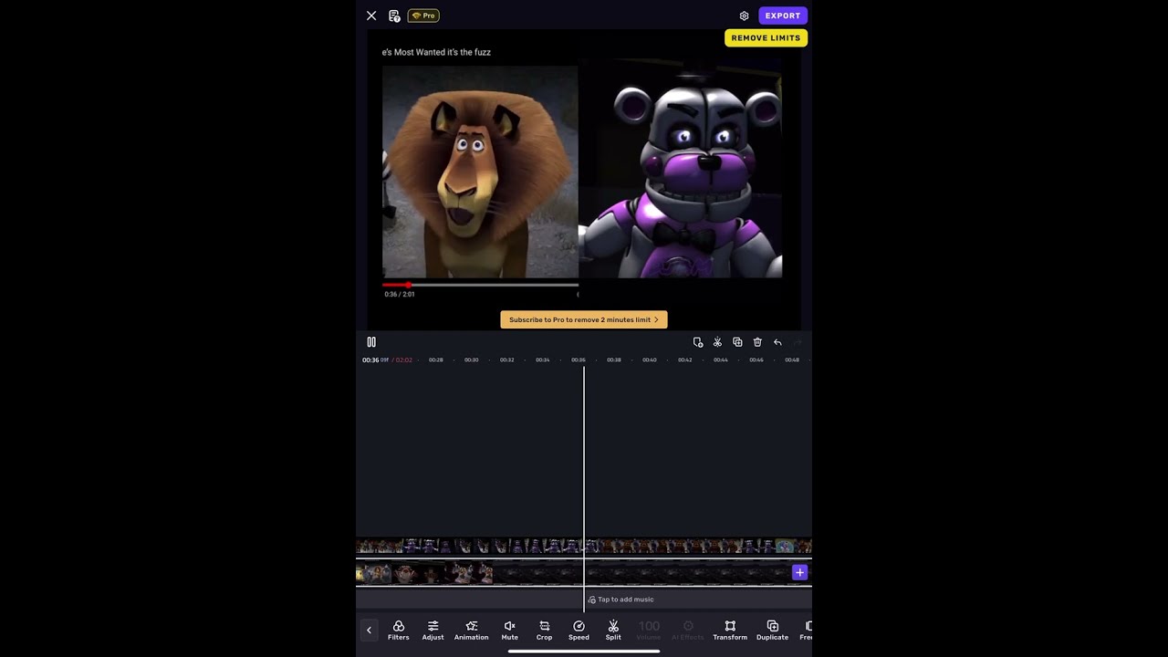Close the editor with the X icon
The width and height of the screenshot is (1168, 657).
coord(371,16)
